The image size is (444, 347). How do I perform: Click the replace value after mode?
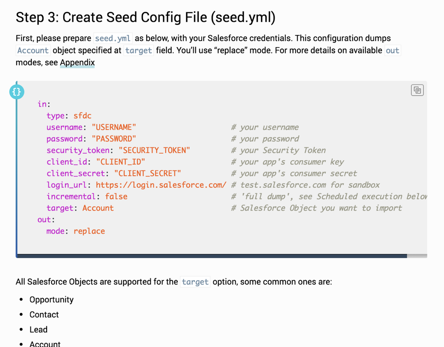click(x=89, y=231)
